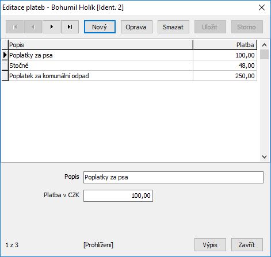Viewport: 271px width, 257px height.
Task: Select the Poplatky za psa row
Action: (x=132, y=55)
